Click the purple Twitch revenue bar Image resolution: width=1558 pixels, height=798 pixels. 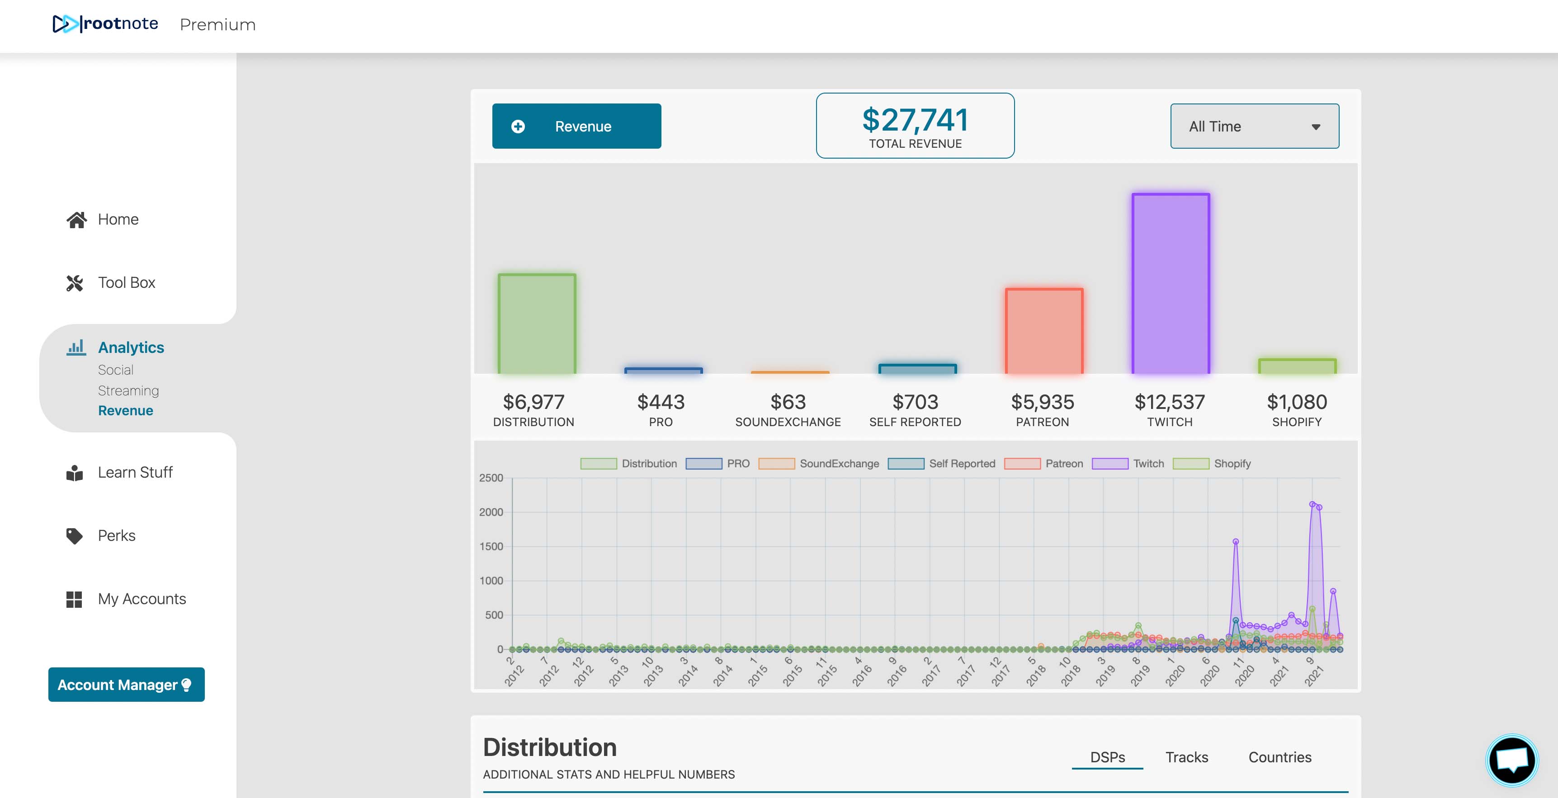(x=1171, y=284)
